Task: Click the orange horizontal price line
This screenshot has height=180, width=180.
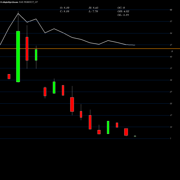Action: tap(90, 49)
